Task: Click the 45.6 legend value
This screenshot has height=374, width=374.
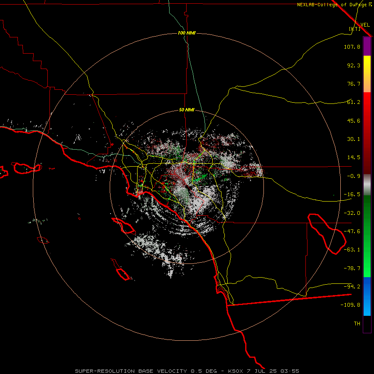Action: (354, 121)
